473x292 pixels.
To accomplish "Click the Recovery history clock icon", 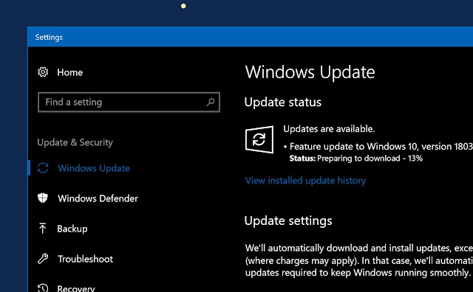I will click(43, 288).
